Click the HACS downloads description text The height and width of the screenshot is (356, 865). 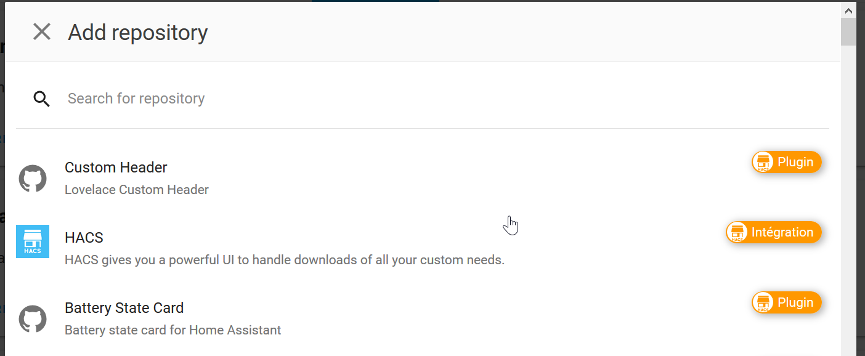284,260
